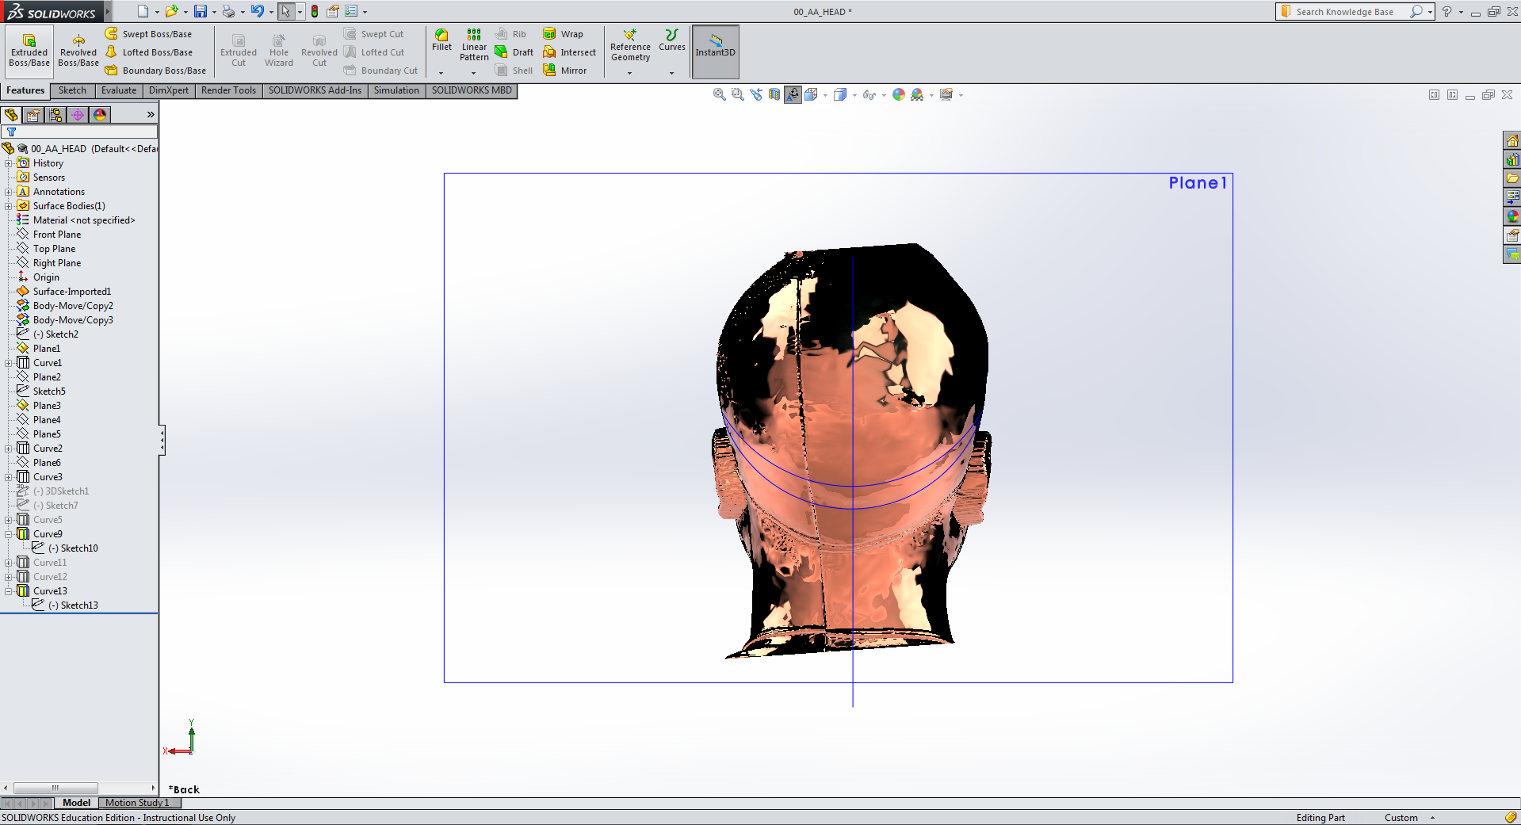The width and height of the screenshot is (1521, 825).
Task: Toggle Instant3D mode
Action: [x=716, y=52]
